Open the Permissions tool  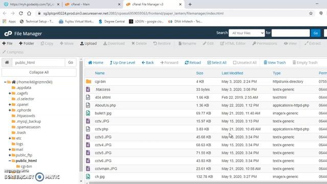tap(265, 43)
